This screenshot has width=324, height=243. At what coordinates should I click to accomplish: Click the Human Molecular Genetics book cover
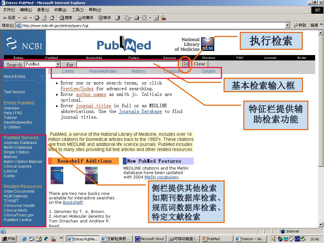tap(91, 175)
